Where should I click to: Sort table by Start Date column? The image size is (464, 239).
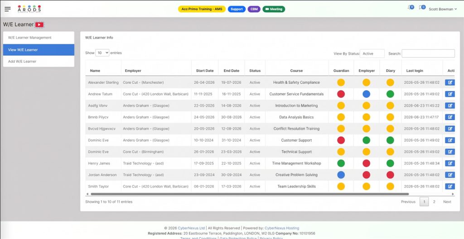click(x=204, y=71)
